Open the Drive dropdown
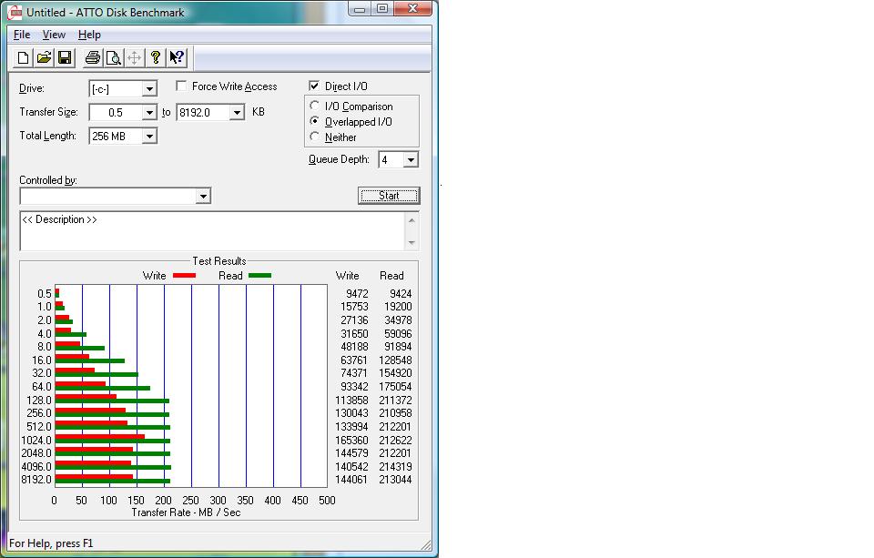The height and width of the screenshot is (558, 874). coord(149,88)
